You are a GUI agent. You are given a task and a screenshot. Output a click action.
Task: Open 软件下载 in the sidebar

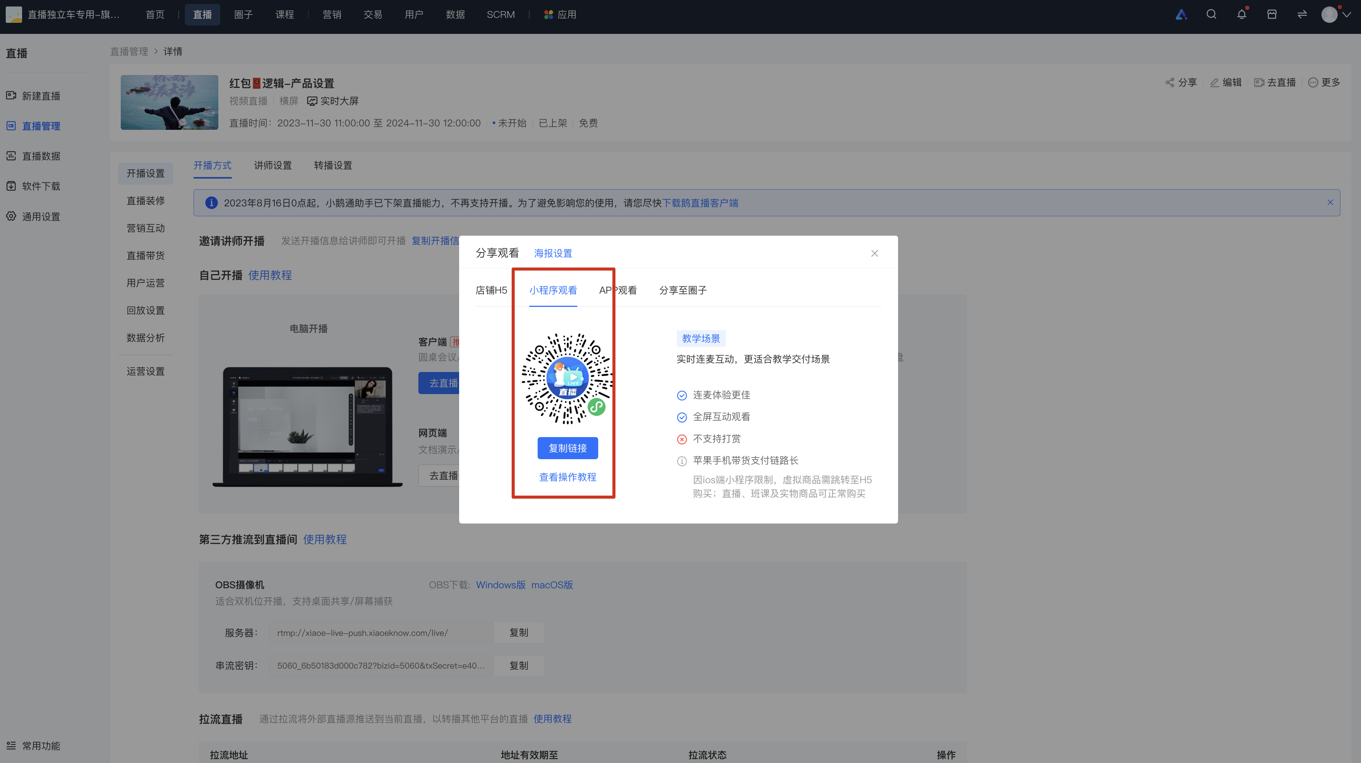coord(34,186)
